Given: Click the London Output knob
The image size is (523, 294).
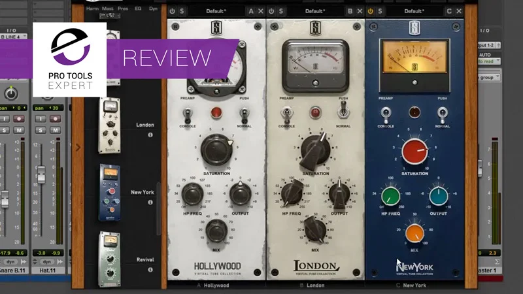Looking at the screenshot, I should pyautogui.click(x=339, y=194).
